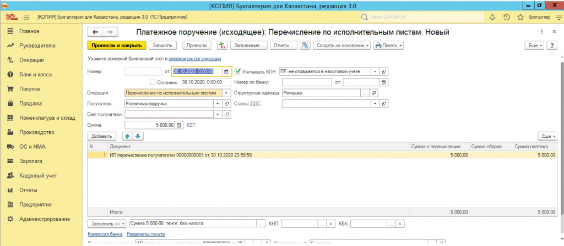Open the Структурная единица record icon
The height and width of the screenshot is (246, 564).
click(x=374, y=93)
